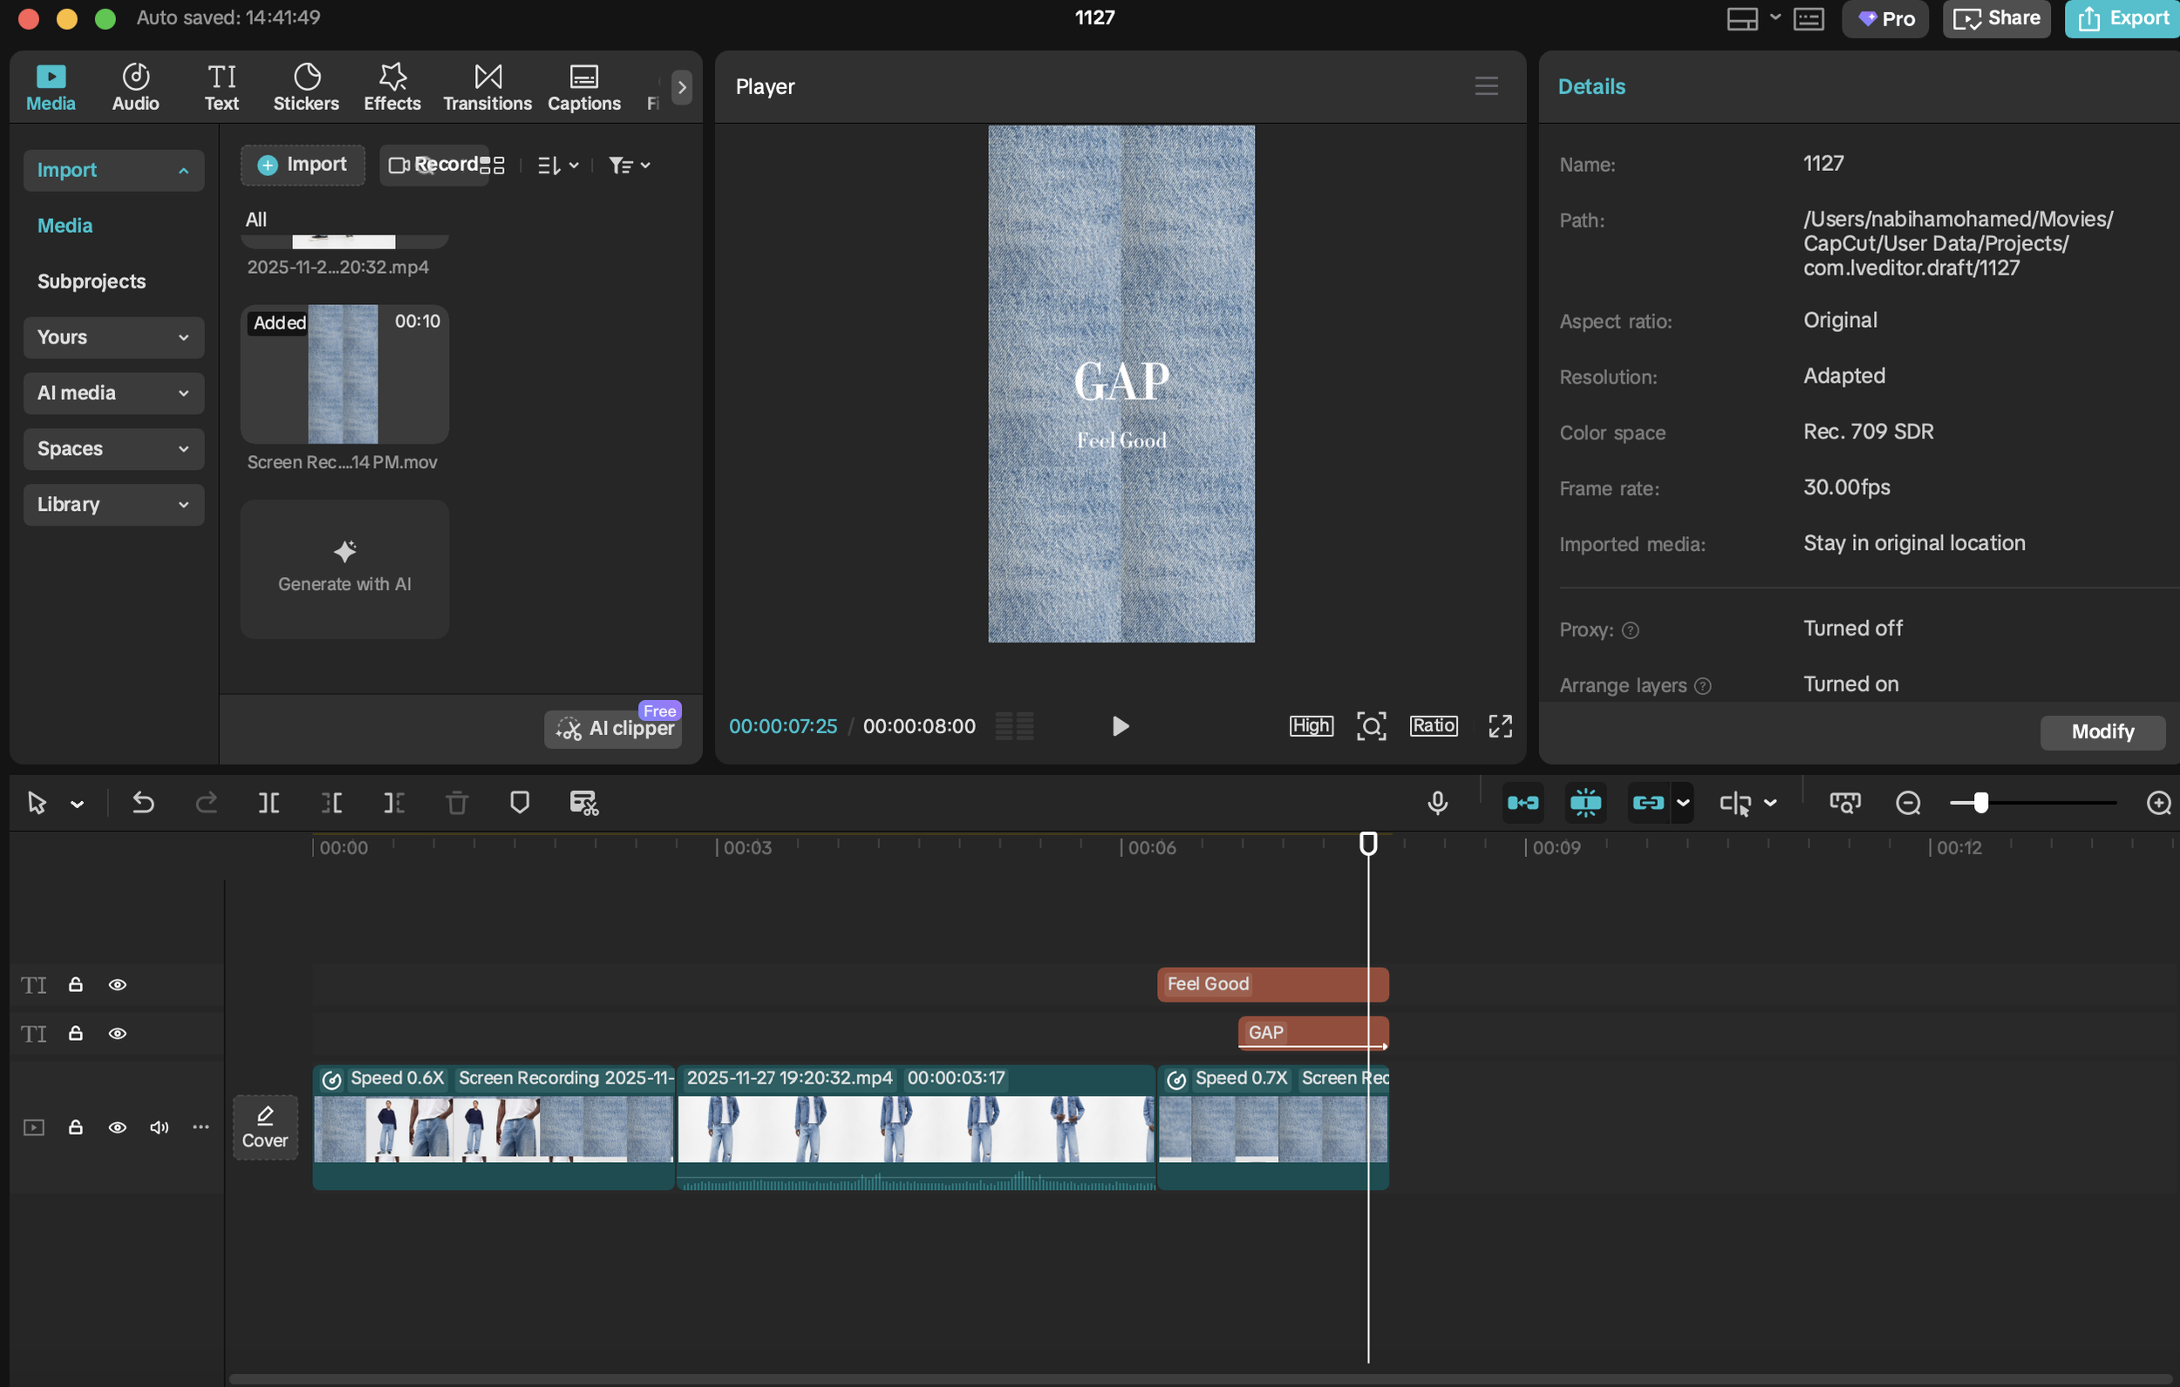Screen dimensions: 2180x1387
Task: Click the Delete trash icon
Action: 457,803
